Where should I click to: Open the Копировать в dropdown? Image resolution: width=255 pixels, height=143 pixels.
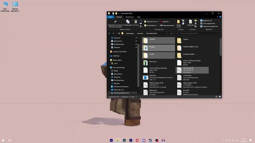[x=151, y=25]
